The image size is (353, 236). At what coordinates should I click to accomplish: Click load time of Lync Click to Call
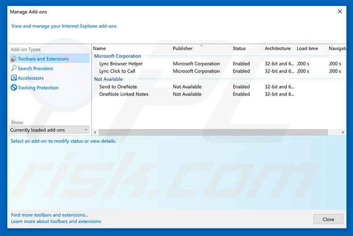[x=303, y=71]
